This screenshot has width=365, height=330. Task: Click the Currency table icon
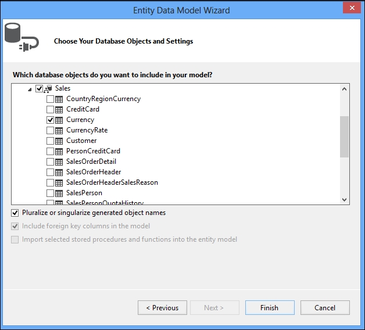pyautogui.click(x=59, y=120)
